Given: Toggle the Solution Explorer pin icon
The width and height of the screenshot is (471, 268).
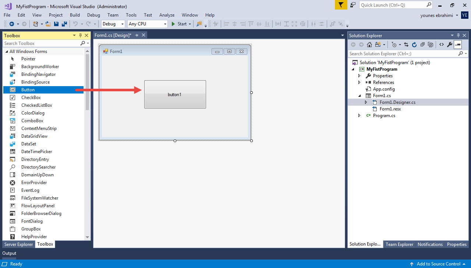Looking at the screenshot, I should (x=458, y=35).
